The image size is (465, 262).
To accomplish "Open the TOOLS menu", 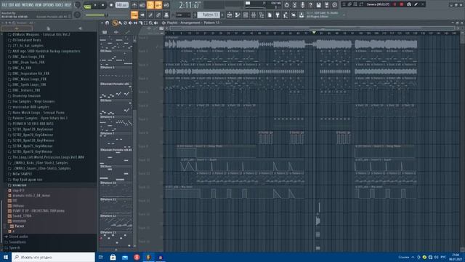I will (60, 5).
